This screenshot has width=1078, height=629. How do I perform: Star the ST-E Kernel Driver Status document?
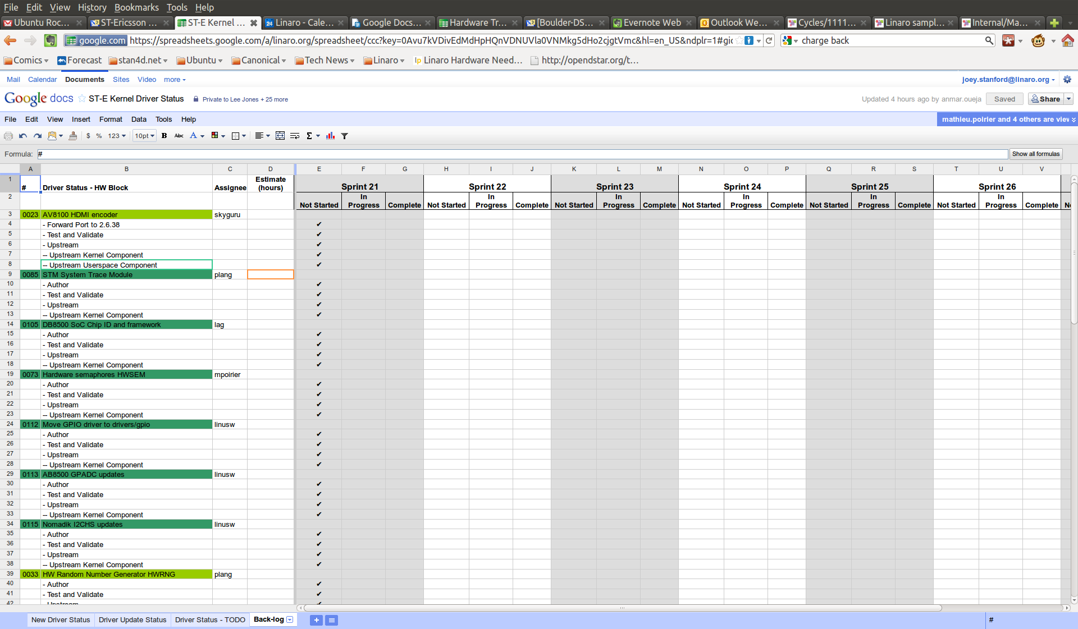point(82,99)
